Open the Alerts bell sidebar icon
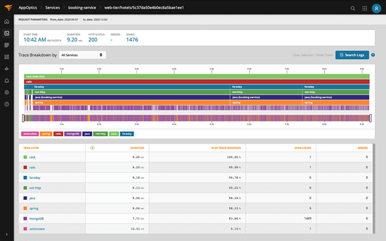Viewport: 386px width, 241px height. (7, 80)
